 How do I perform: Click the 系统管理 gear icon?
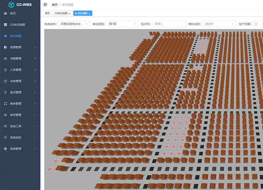click(x=5, y=149)
